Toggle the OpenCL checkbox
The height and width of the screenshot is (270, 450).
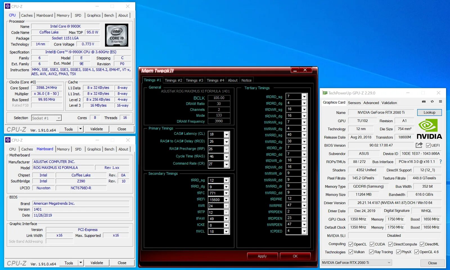click(x=351, y=244)
